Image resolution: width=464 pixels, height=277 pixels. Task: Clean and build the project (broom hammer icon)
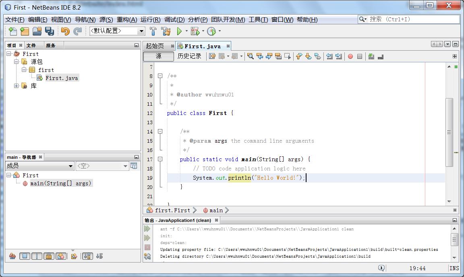pyautogui.click(x=166, y=31)
